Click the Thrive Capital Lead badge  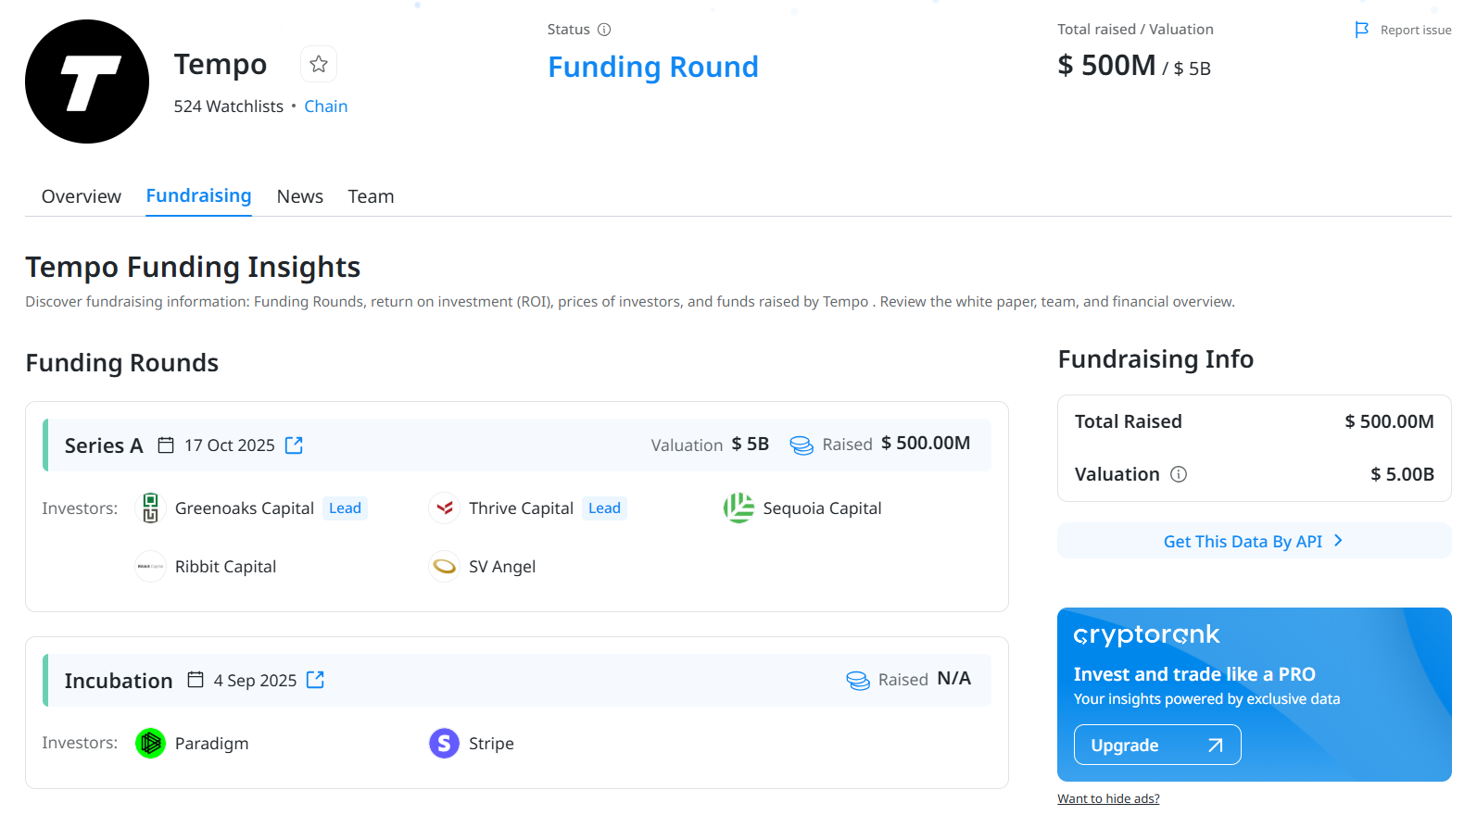point(604,508)
